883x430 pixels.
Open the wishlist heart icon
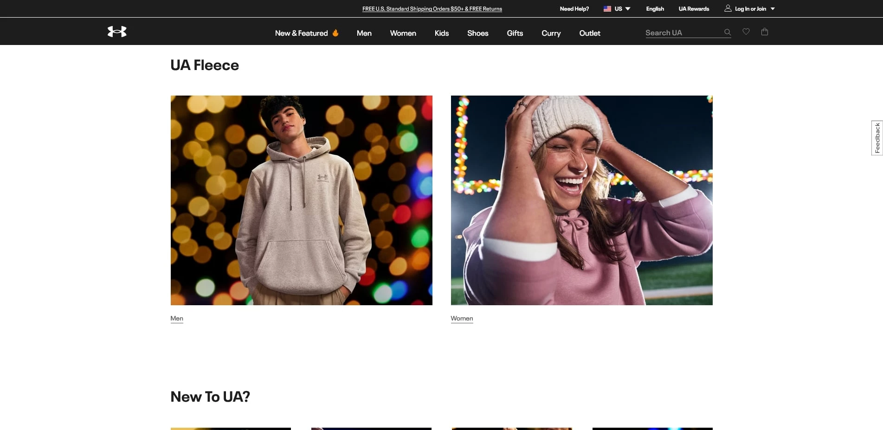[746, 32]
